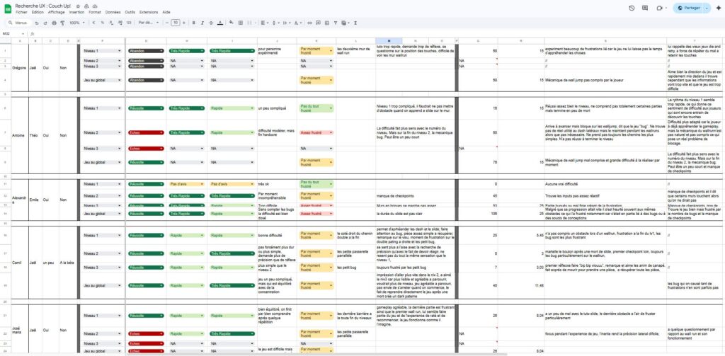Open the arrow next to Partager
This screenshot has width=725, height=356.
click(707, 8)
